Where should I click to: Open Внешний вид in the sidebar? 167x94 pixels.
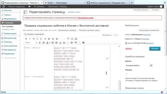(x=10, y=38)
